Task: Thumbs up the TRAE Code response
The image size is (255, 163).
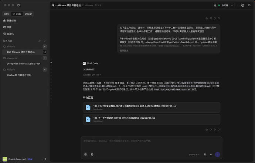Action: click(x=207, y=129)
